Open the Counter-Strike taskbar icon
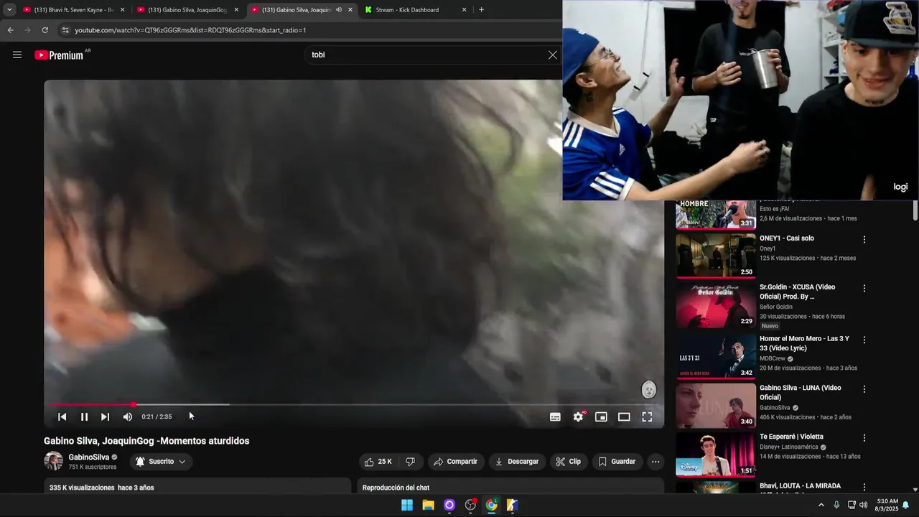This screenshot has width=919, height=517. tap(512, 505)
